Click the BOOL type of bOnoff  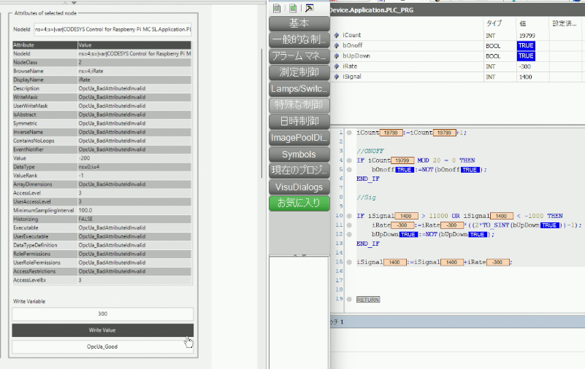pyautogui.click(x=493, y=46)
